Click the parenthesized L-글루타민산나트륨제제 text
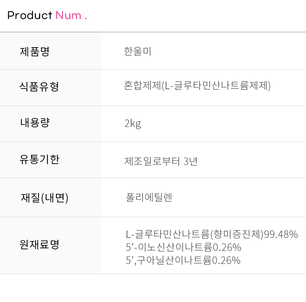The height and width of the screenshot is (302, 306). click(216, 86)
